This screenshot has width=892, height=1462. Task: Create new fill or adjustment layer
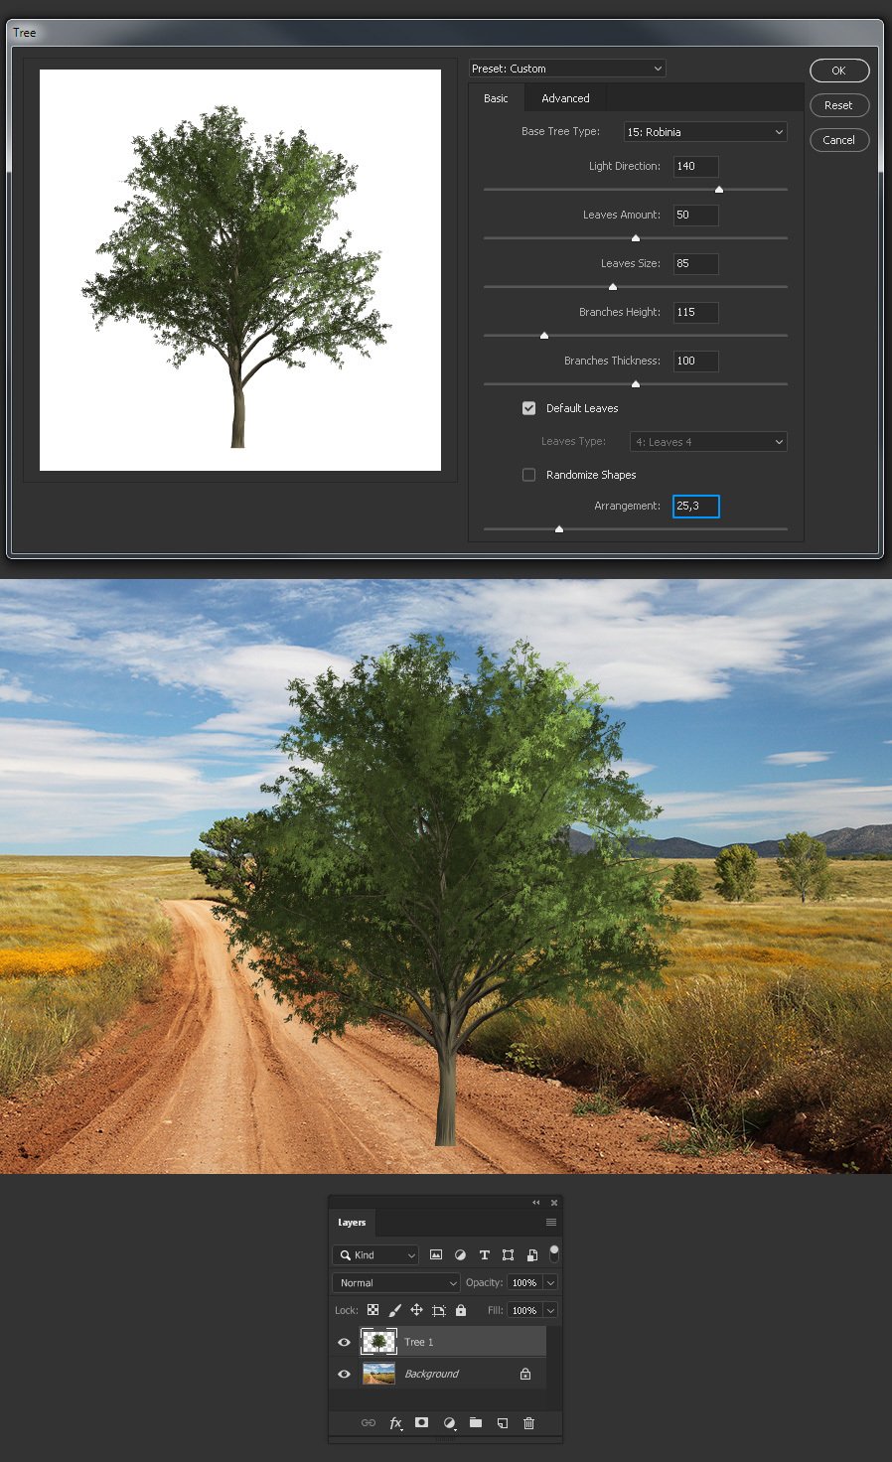449,1423
